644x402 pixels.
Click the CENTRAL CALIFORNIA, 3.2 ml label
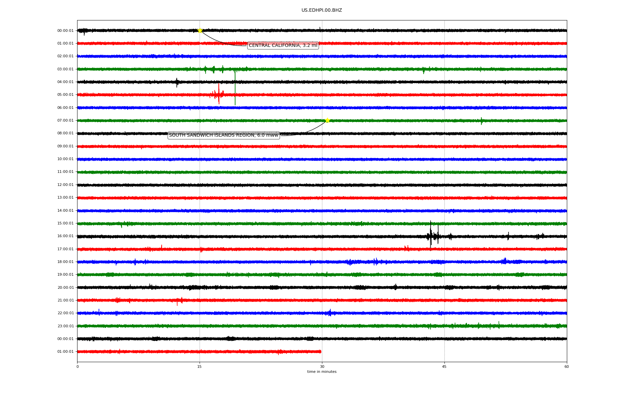[283, 46]
